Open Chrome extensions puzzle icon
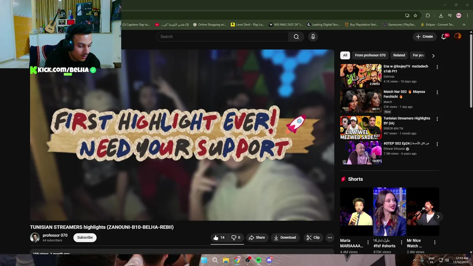Screen dimensions: 473x266 (x=428, y=16)
